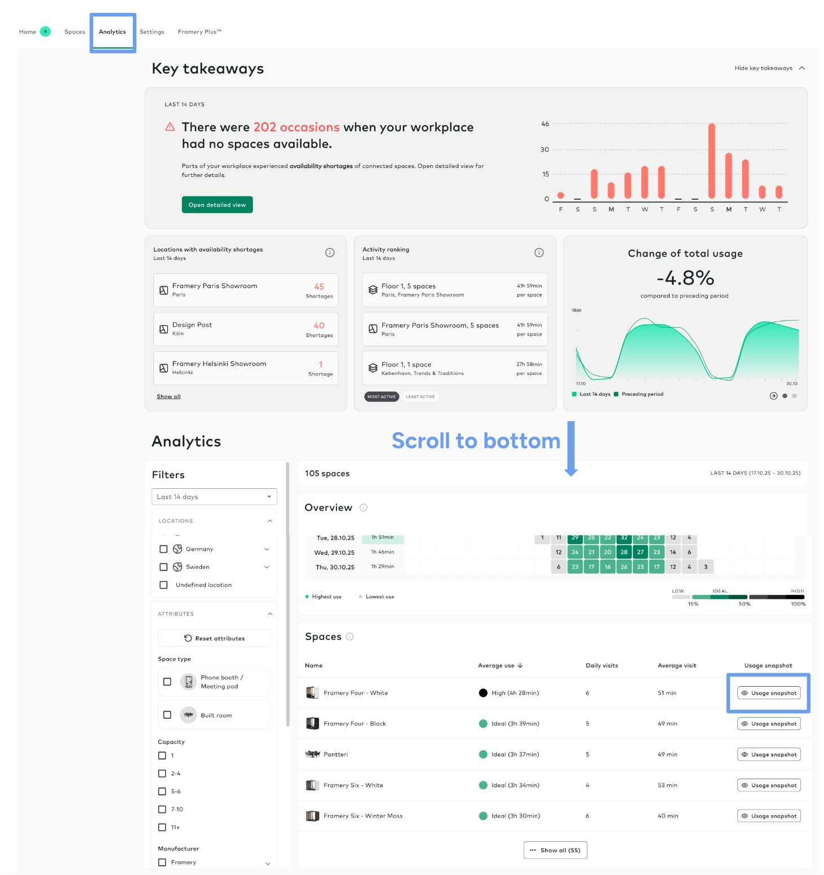824x875 pixels.
Task: Expand the Sweden location chevron
Action: (267, 567)
